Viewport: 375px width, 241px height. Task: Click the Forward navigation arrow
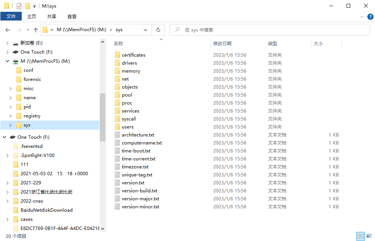[x=19, y=30]
